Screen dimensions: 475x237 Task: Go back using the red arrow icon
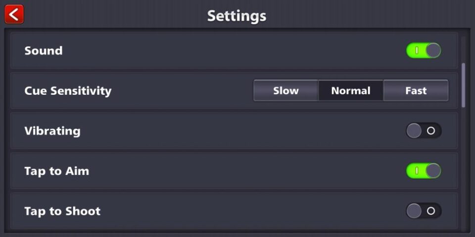click(x=14, y=14)
